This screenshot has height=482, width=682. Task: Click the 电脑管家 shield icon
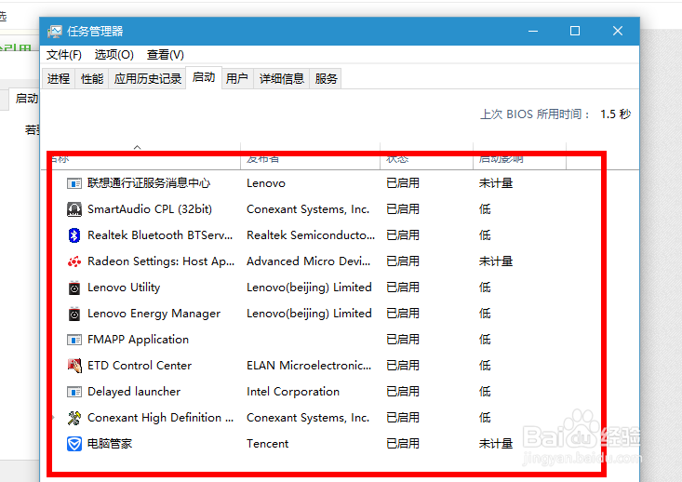(74, 444)
